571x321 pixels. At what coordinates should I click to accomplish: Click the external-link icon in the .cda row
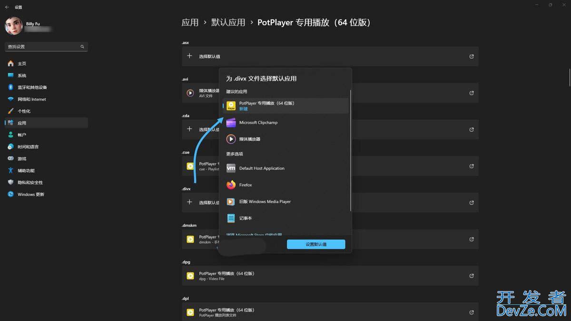click(472, 129)
